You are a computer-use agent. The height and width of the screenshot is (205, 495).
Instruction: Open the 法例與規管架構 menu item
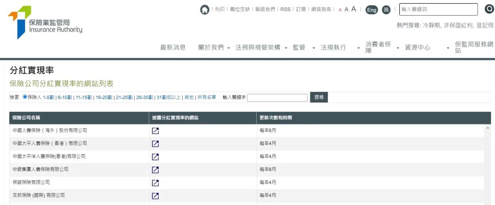coord(258,48)
